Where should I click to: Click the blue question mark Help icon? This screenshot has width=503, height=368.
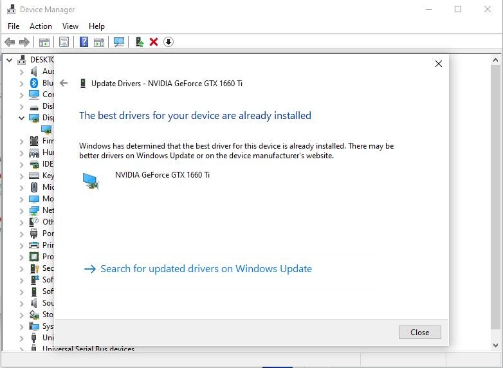point(84,42)
